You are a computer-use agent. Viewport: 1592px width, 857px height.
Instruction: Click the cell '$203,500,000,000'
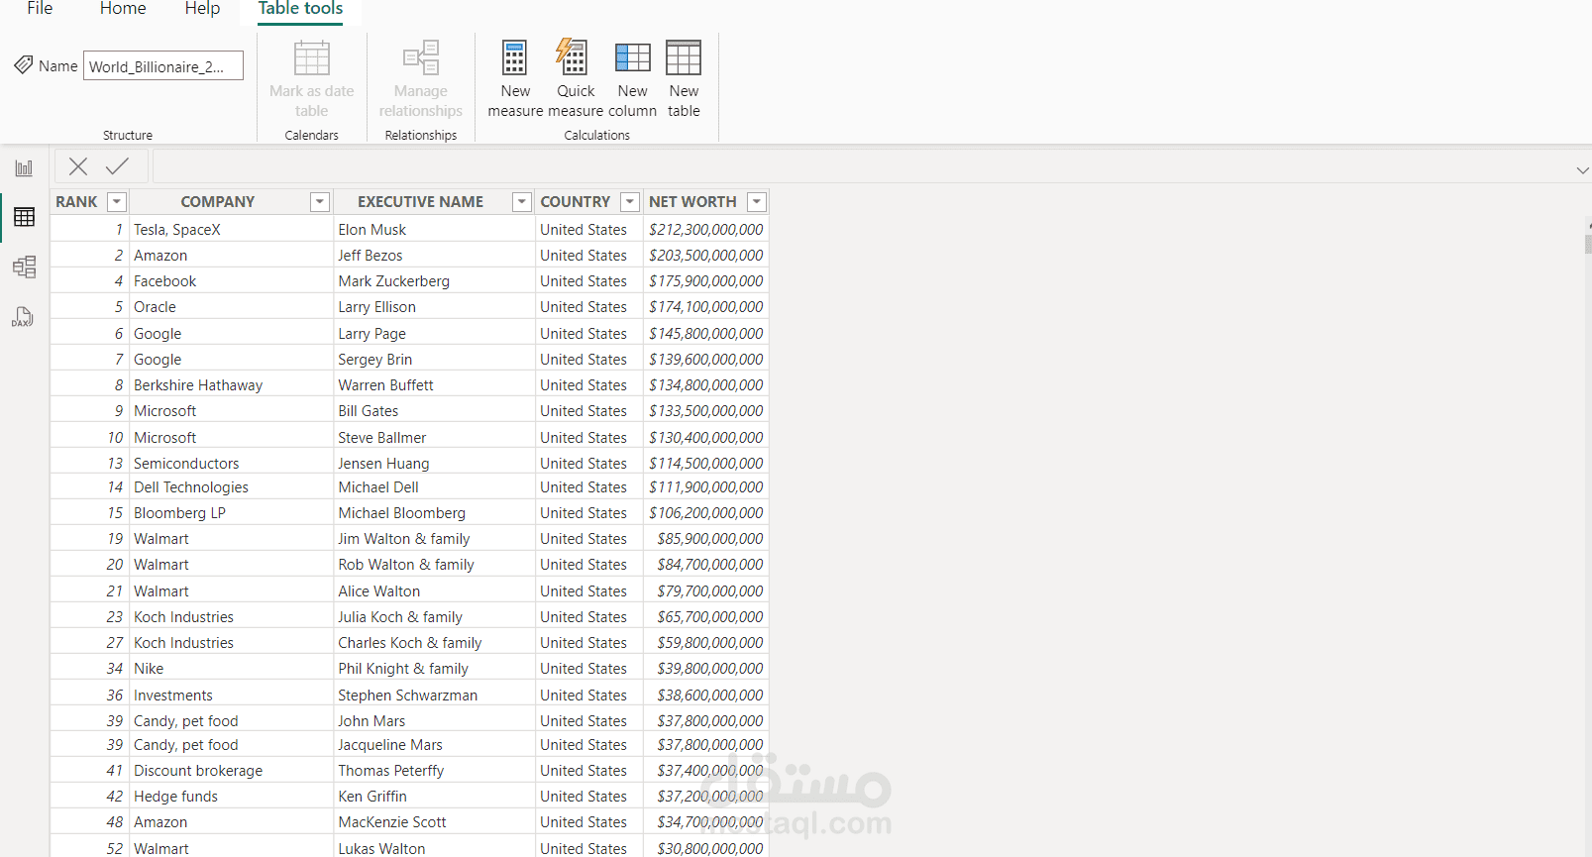coord(705,256)
